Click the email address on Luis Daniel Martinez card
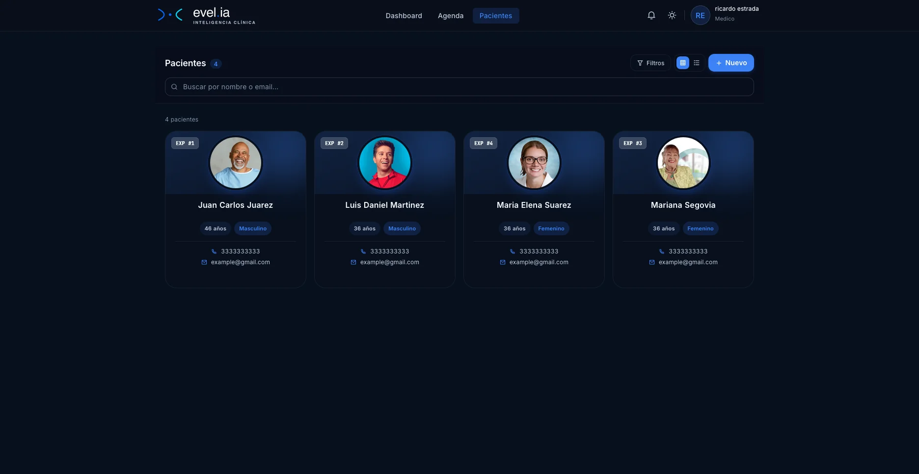This screenshot has height=474, width=919. pos(390,262)
